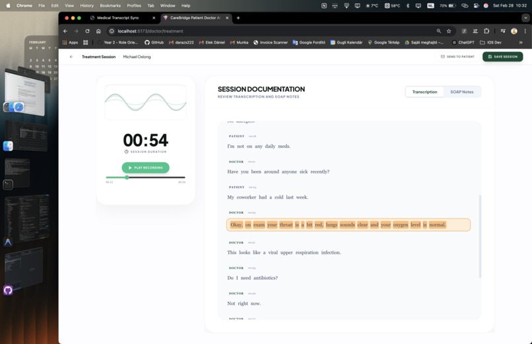The image size is (532, 344).
Task: Click the transcript panel scrollbar
Action: click(x=480, y=236)
